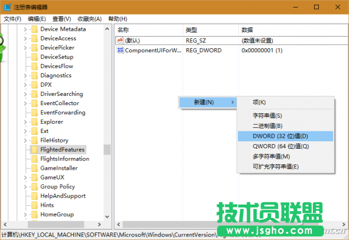Click the FlightsInformation folder icon
The height and width of the screenshot is (240, 349).
(34, 159)
